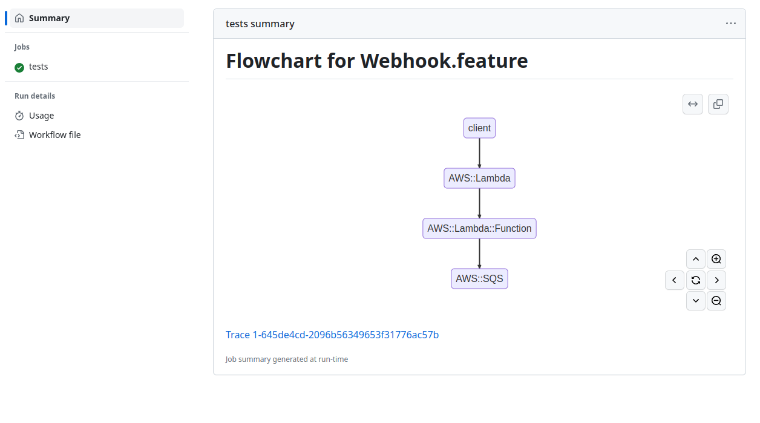Image resolution: width=760 pixels, height=423 pixels.
Task: Click the home icon beside Summary
Action: [x=19, y=18]
